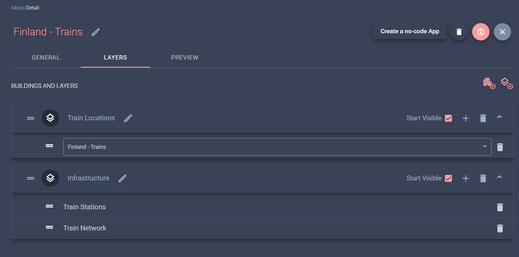Edit the Finland - Trains map title
519x257 pixels.
(96, 32)
